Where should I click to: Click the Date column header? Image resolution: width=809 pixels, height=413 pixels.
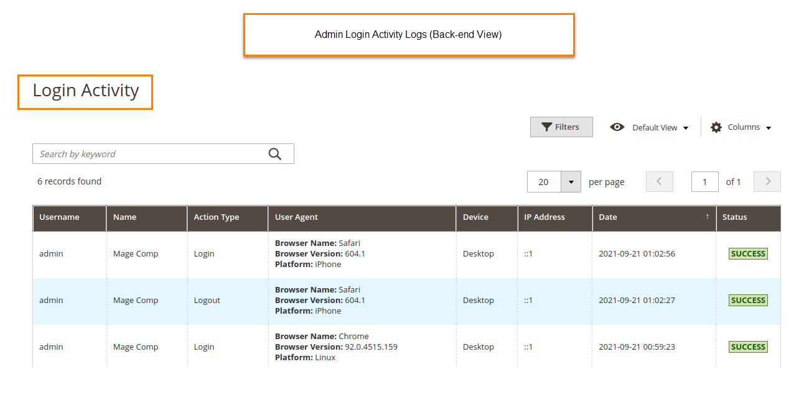coord(654,218)
